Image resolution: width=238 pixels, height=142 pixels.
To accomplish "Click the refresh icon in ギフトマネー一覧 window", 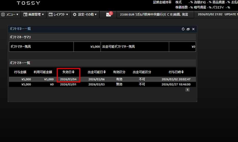I will pos(183,29).
